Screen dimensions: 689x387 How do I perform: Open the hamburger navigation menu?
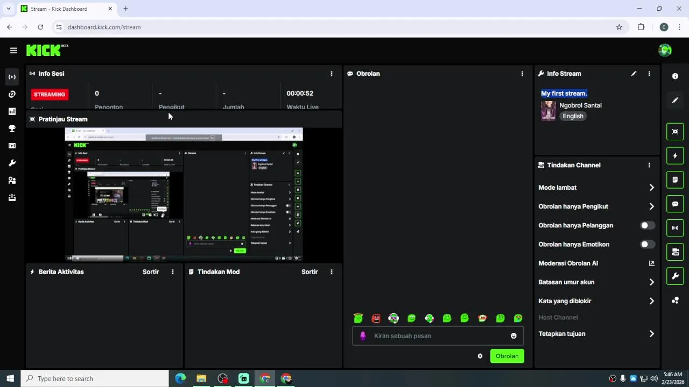click(13, 51)
